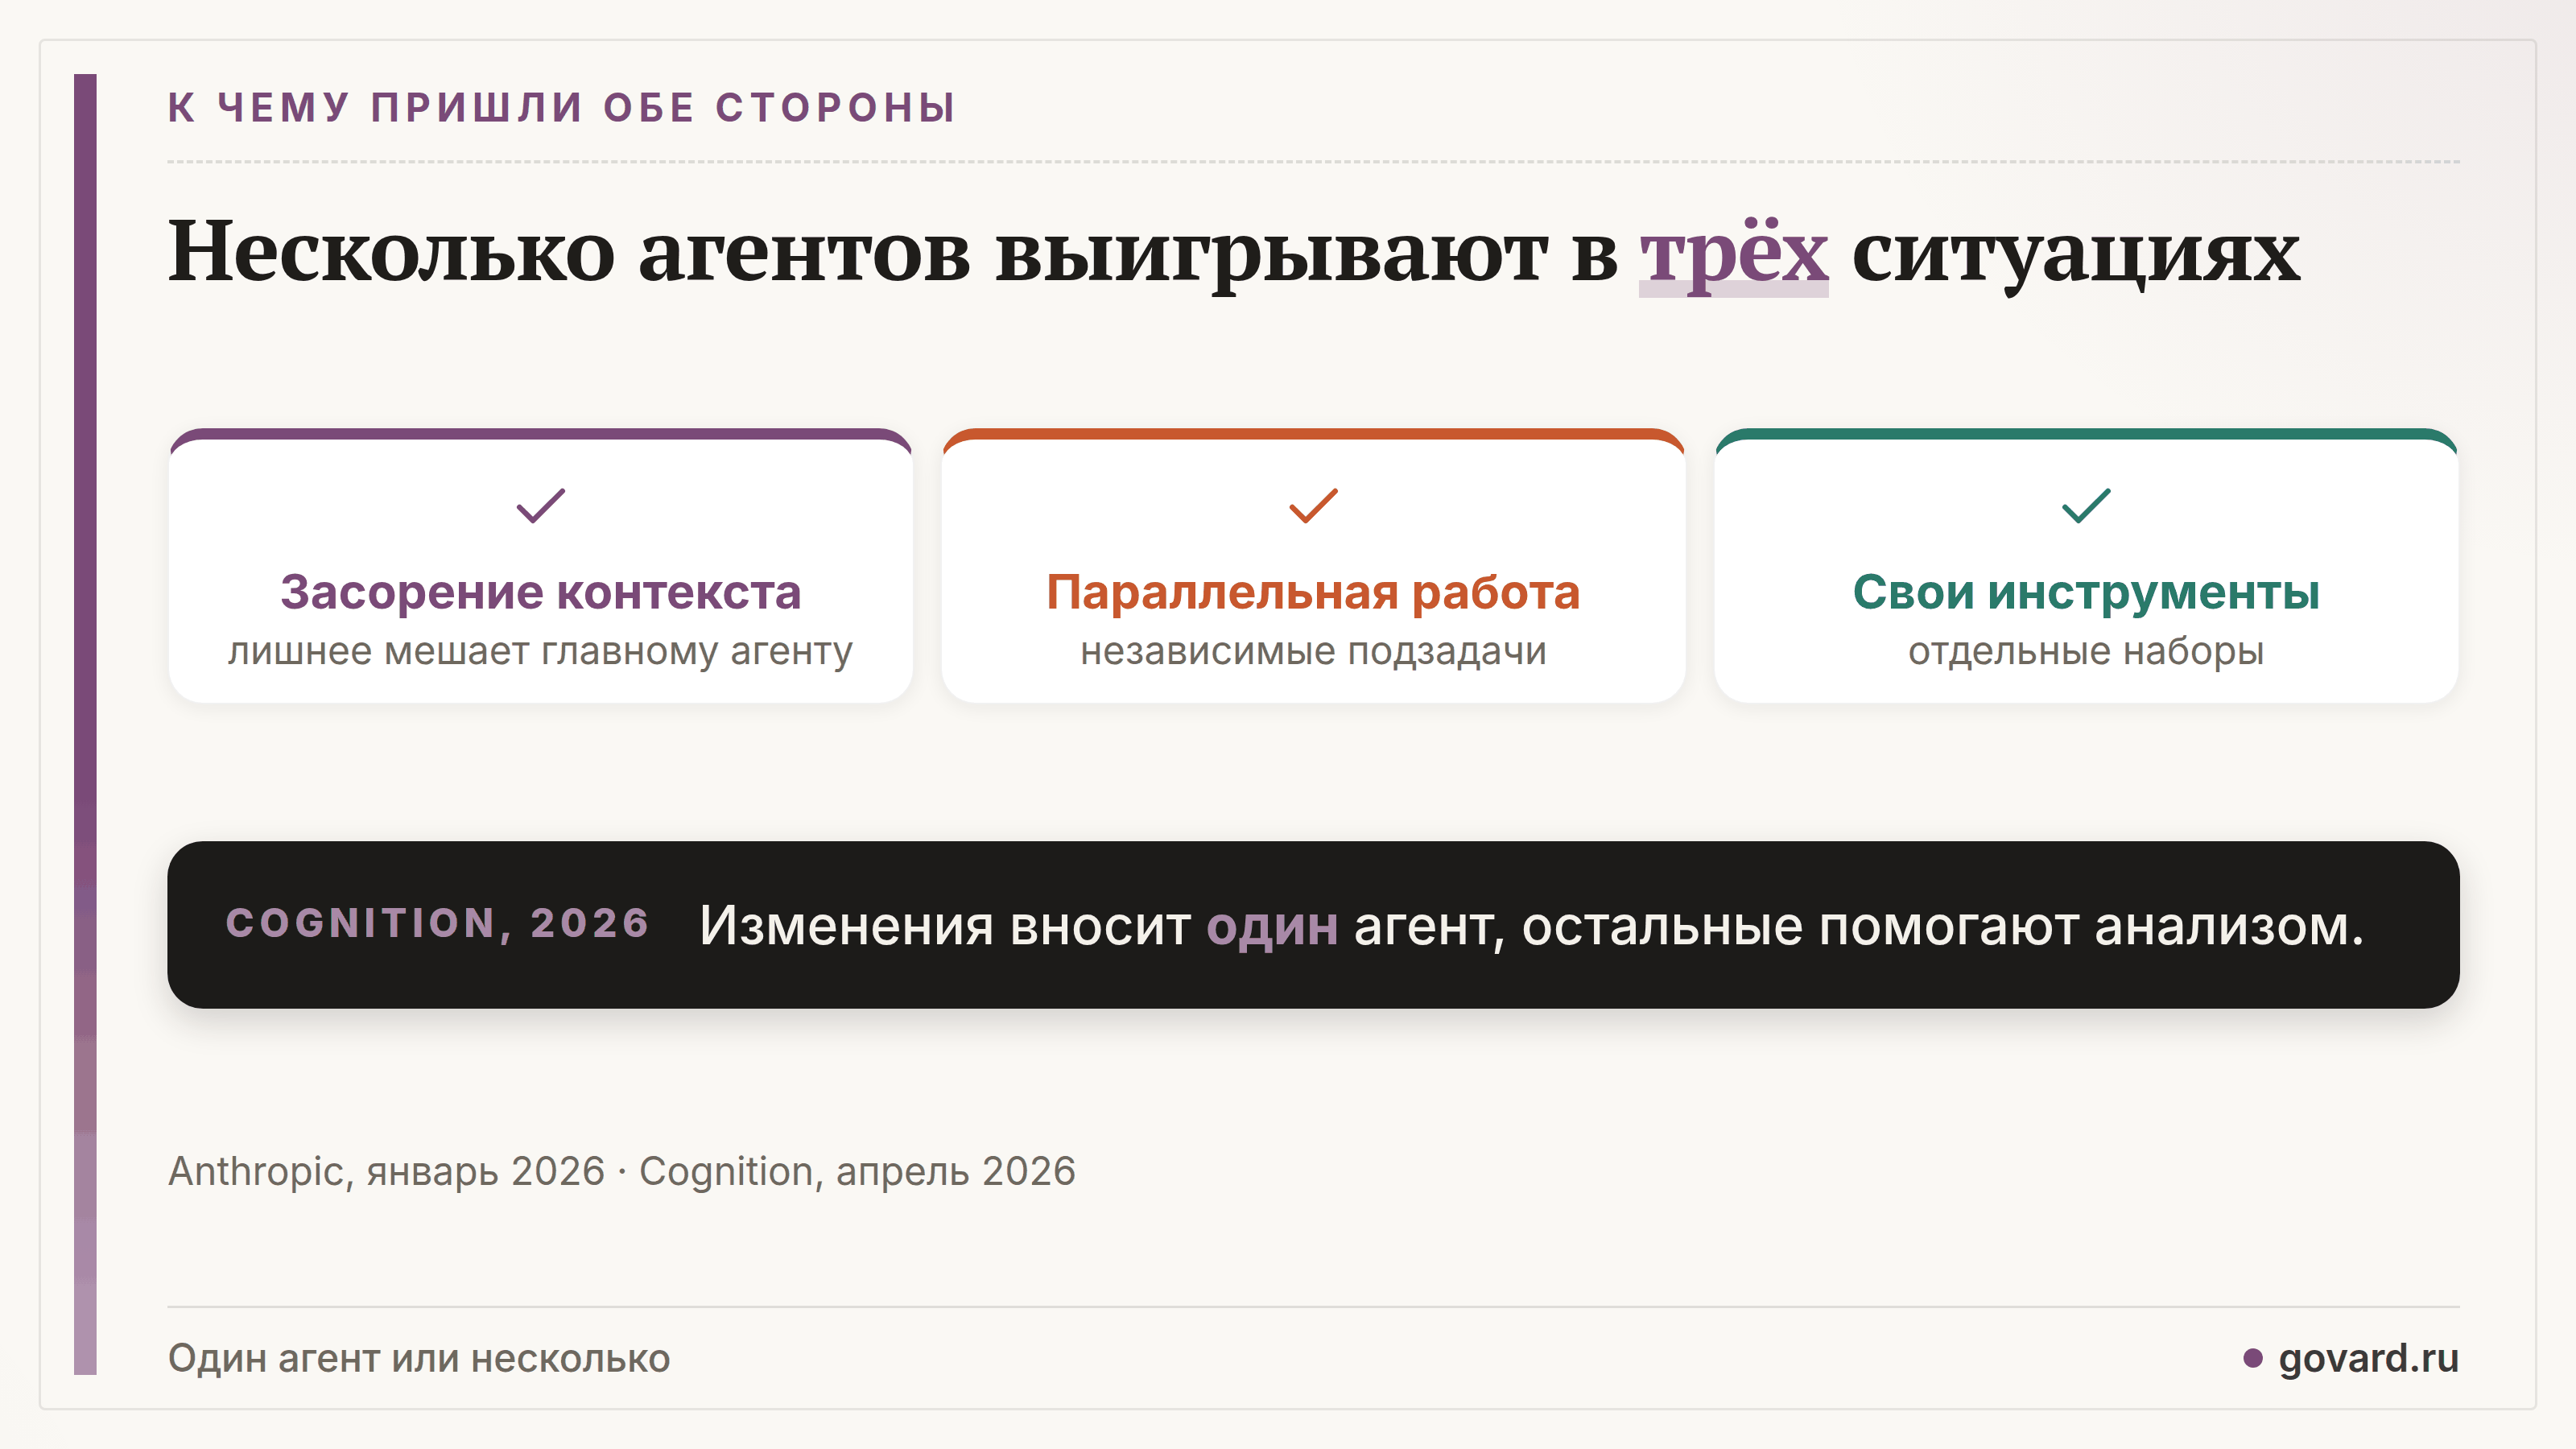Click the heading К ЧЕМУ ПРИШЛИ ОБЕ СТОРОНЫ
The image size is (2576, 1449).
coord(562,108)
